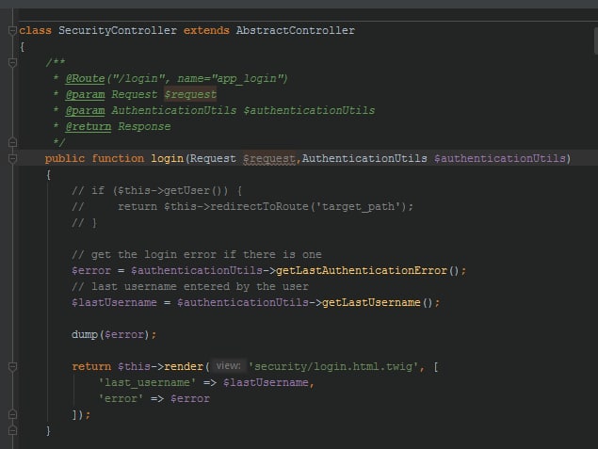This screenshot has width=598, height=449.
Task: Click the @return tag in docblock
Action: (89, 126)
